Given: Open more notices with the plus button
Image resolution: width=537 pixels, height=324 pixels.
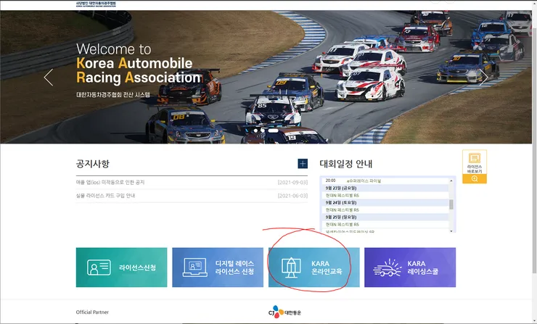Looking at the screenshot, I should pos(303,164).
